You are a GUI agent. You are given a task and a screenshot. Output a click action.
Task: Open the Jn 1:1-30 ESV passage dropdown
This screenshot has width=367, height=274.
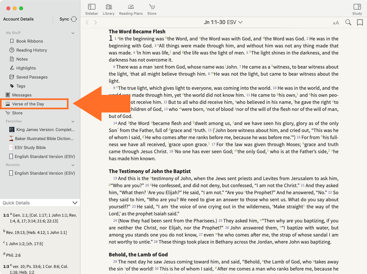click(x=223, y=22)
